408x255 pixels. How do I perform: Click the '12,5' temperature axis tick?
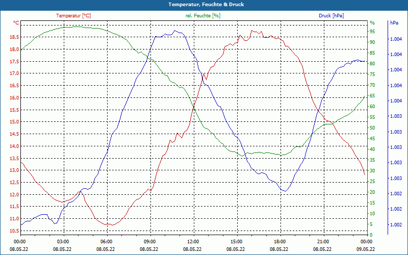click(x=14, y=183)
